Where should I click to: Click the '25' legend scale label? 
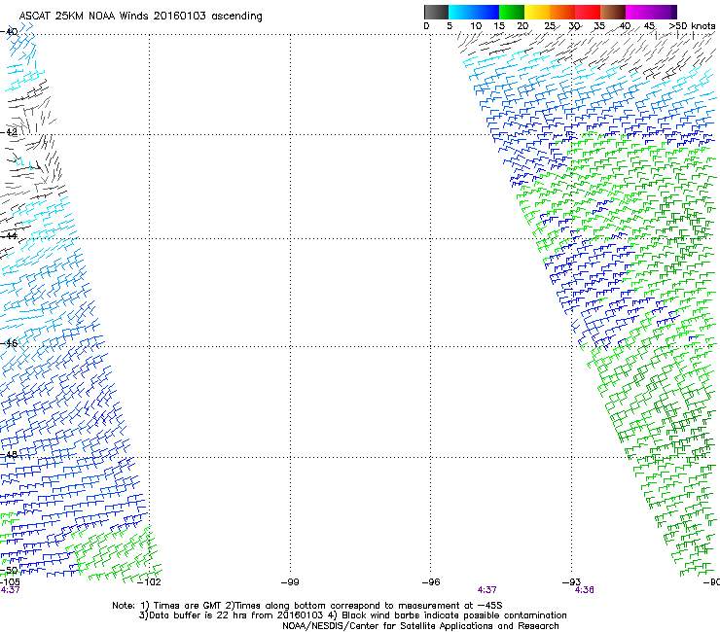[550, 26]
